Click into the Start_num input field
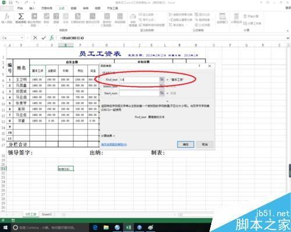Image resolution: width=291 pixels, height=232 pixels. 139,93
